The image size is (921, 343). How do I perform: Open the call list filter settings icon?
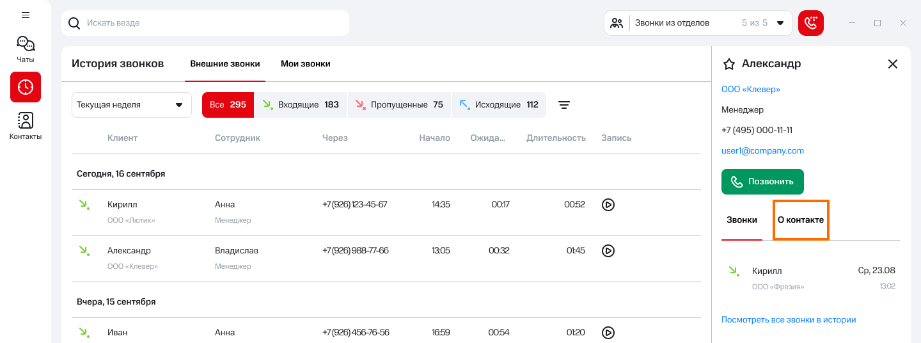[x=564, y=105]
